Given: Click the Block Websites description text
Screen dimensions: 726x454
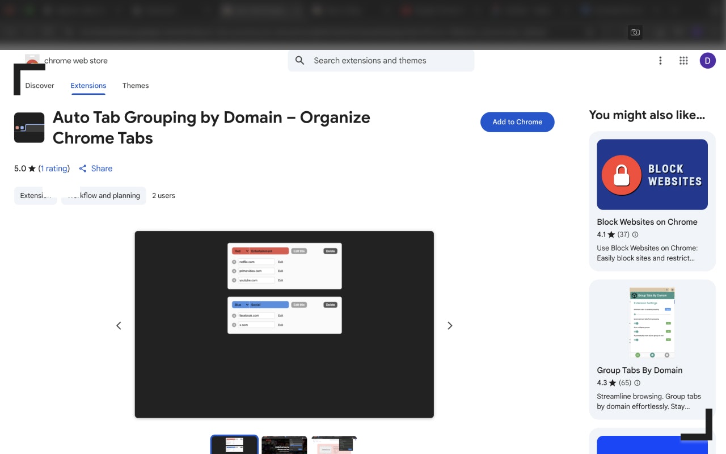Looking at the screenshot, I should pos(647,253).
